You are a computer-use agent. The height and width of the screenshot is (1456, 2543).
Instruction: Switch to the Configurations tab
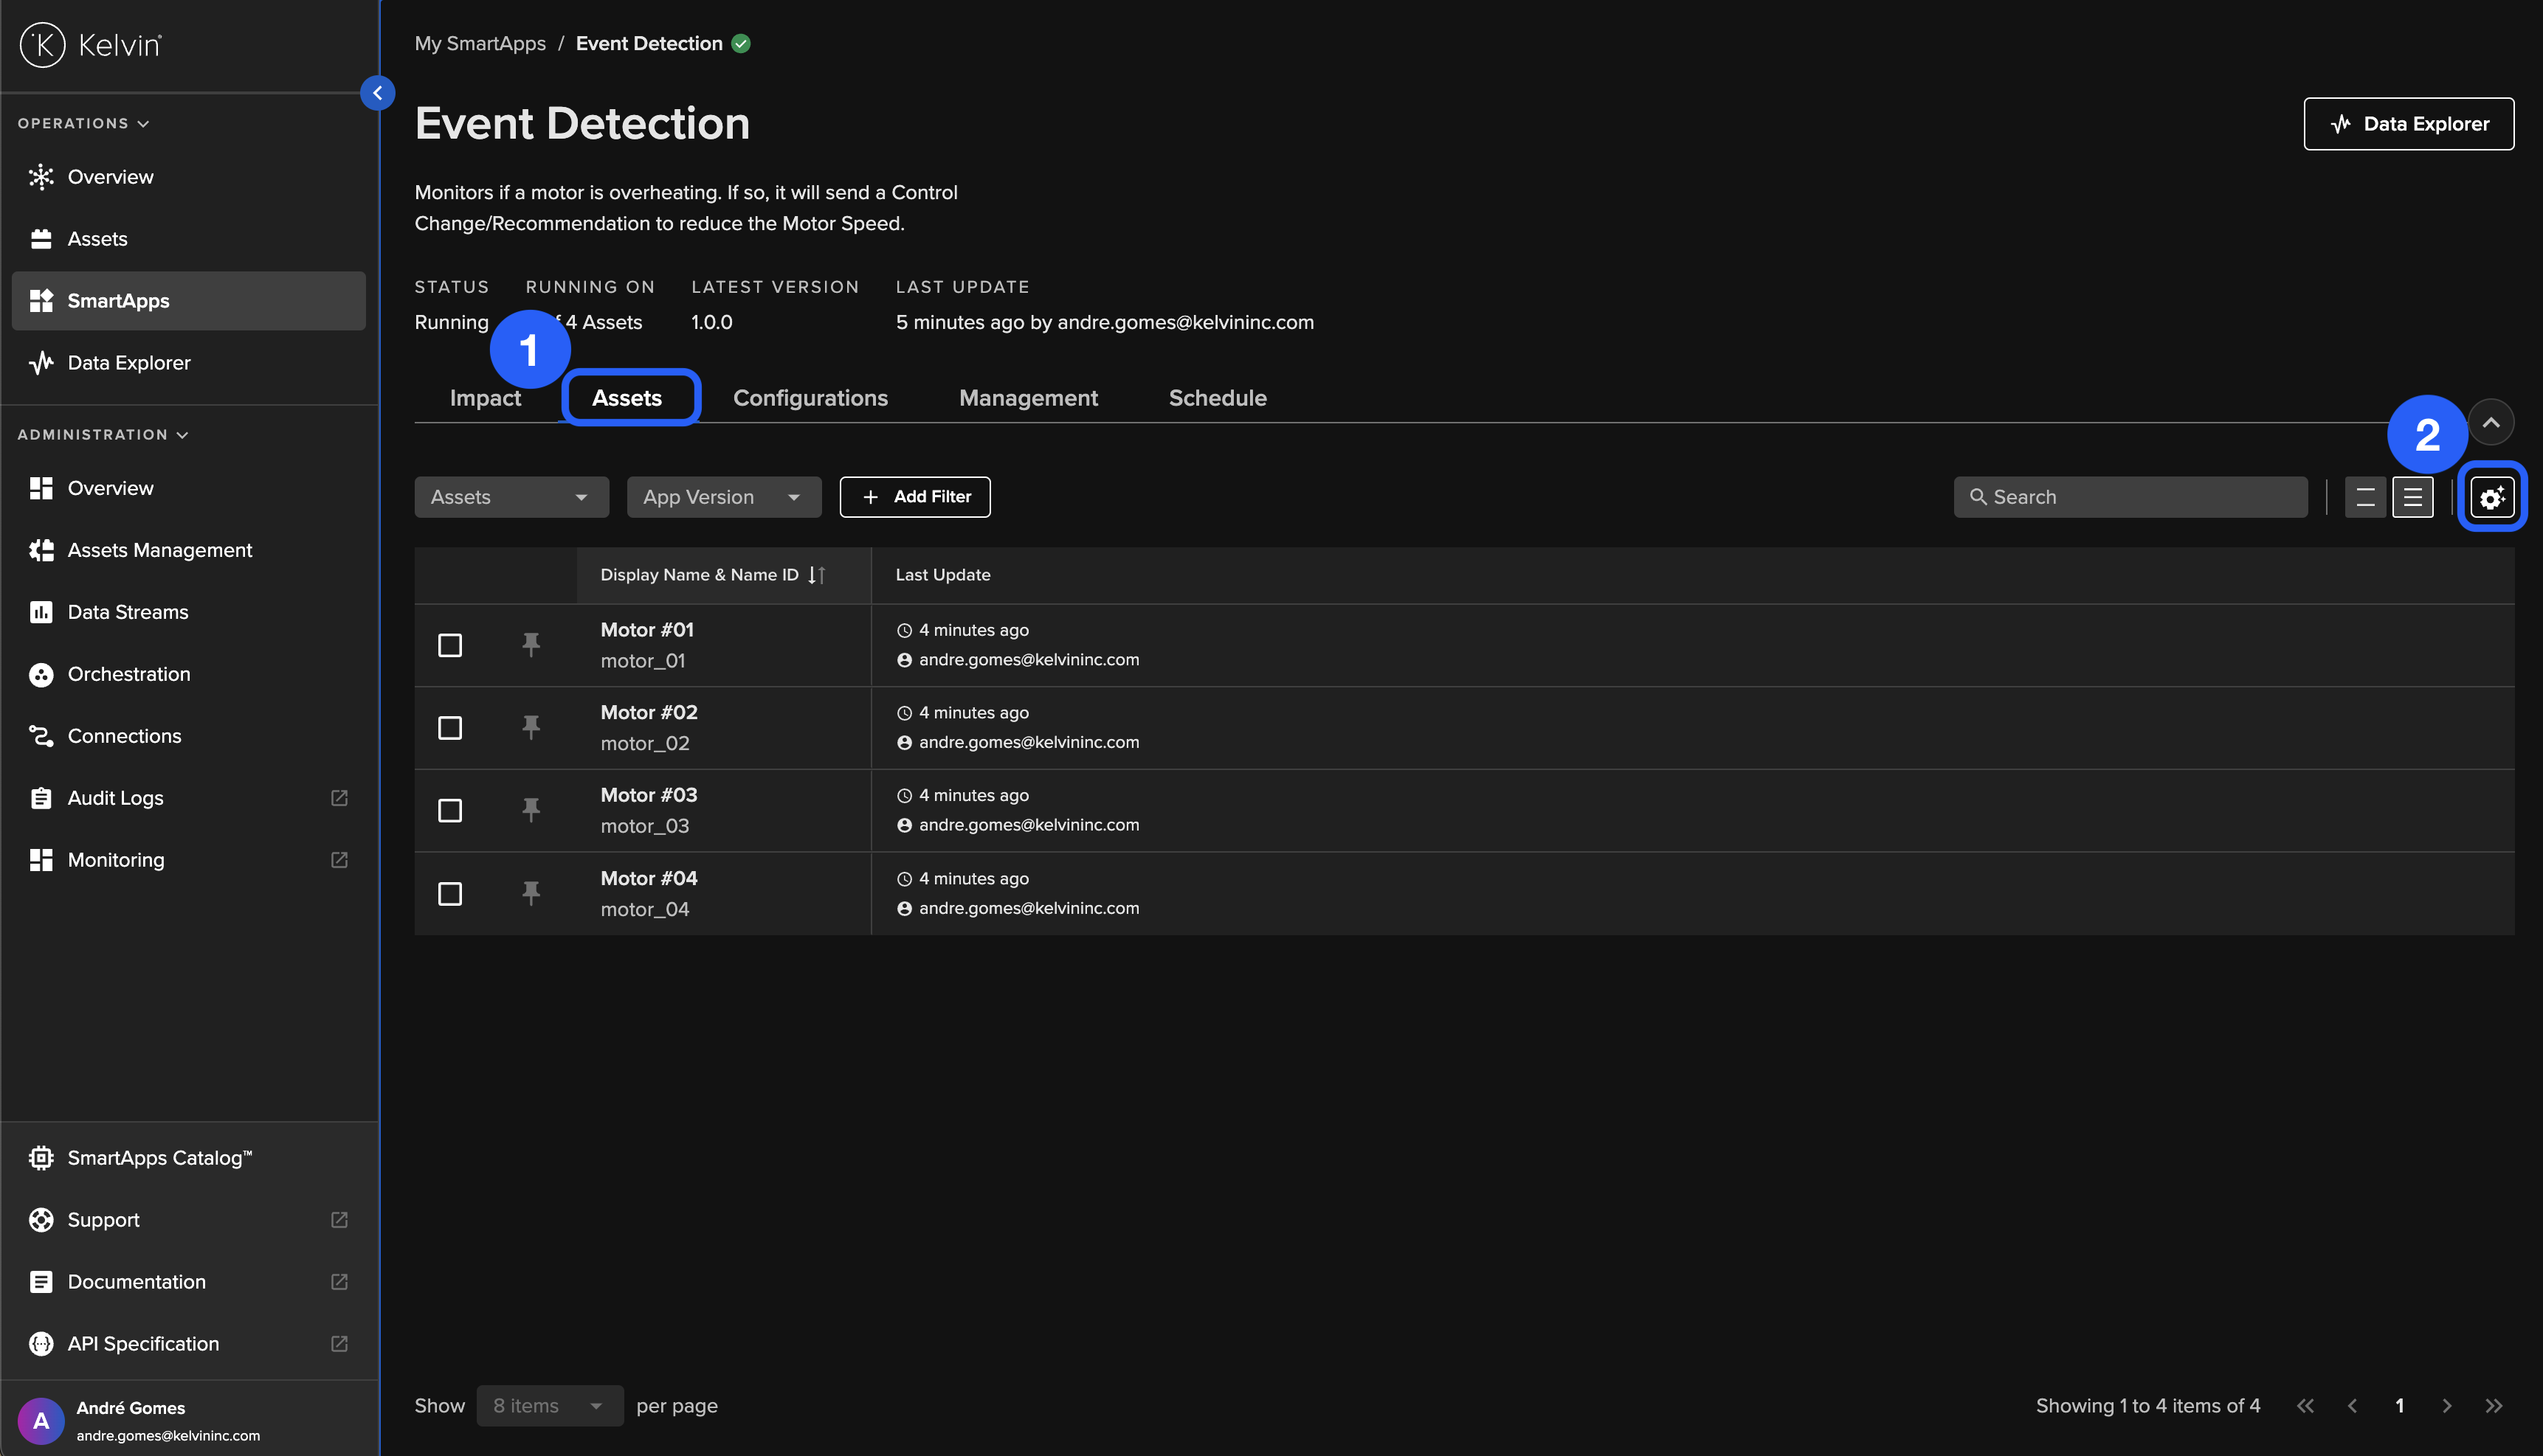(810, 398)
